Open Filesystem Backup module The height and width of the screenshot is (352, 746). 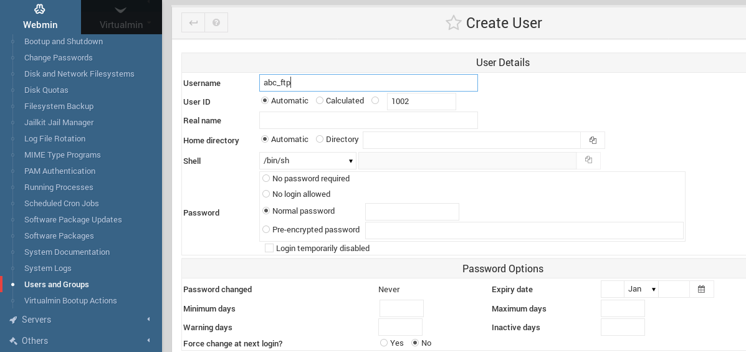59,106
